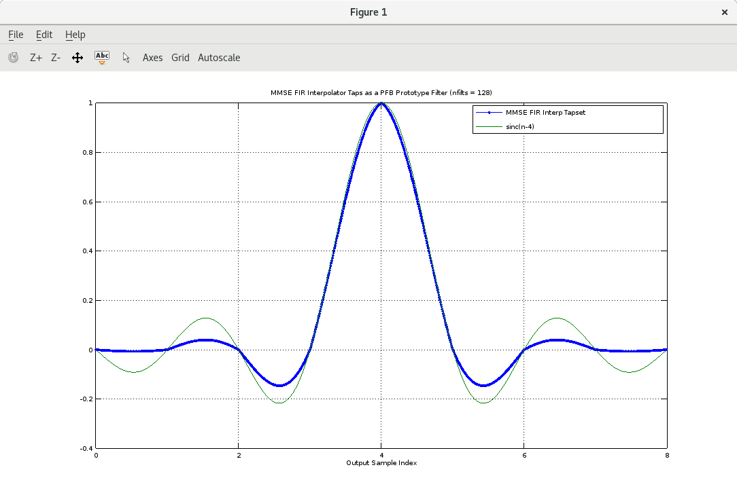Click the x-axis tick label 6
737x495 pixels.
[x=524, y=456]
